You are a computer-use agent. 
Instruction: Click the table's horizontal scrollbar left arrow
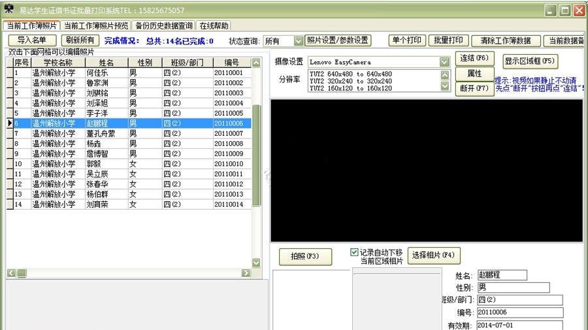click(x=11, y=273)
